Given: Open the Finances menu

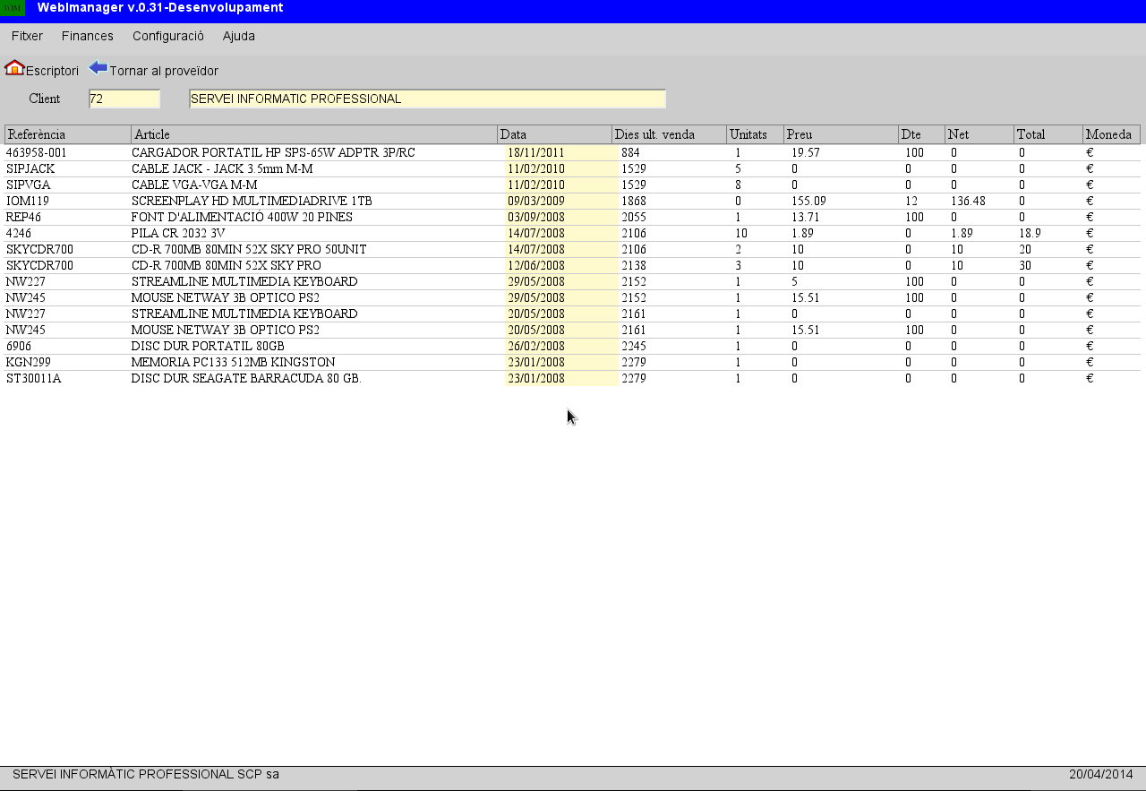Looking at the screenshot, I should tap(87, 36).
